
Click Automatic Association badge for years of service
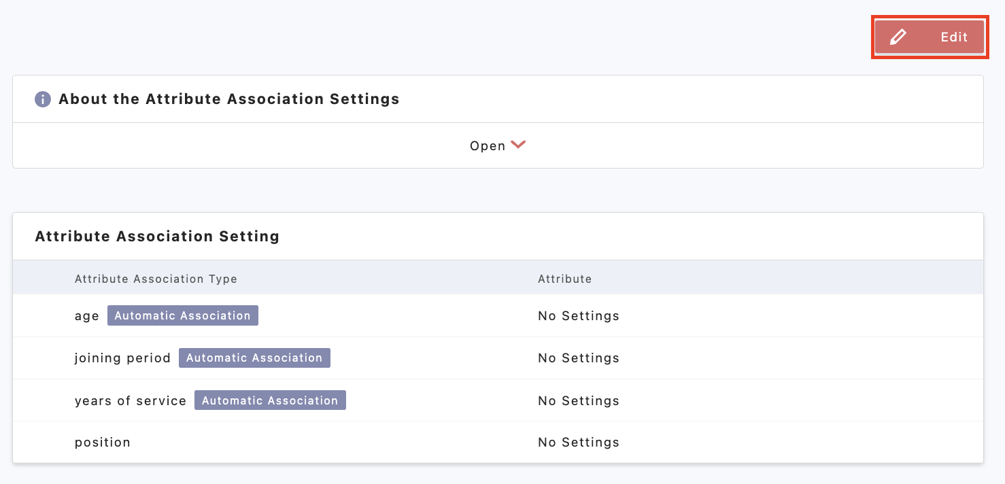pyautogui.click(x=270, y=400)
